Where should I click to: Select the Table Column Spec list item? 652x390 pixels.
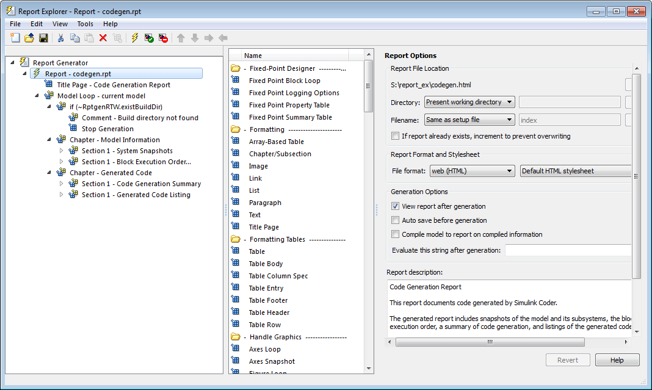pos(278,276)
